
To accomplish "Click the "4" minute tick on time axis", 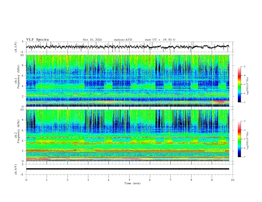I will pos(109,180).
